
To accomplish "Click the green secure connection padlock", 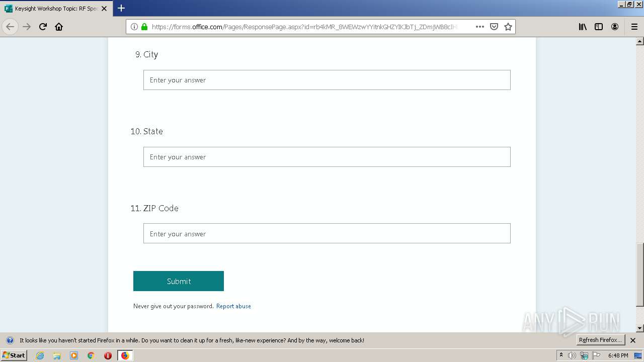I will [x=144, y=27].
